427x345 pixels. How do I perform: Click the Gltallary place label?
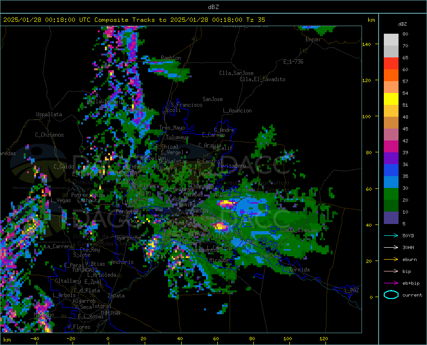[68, 281]
